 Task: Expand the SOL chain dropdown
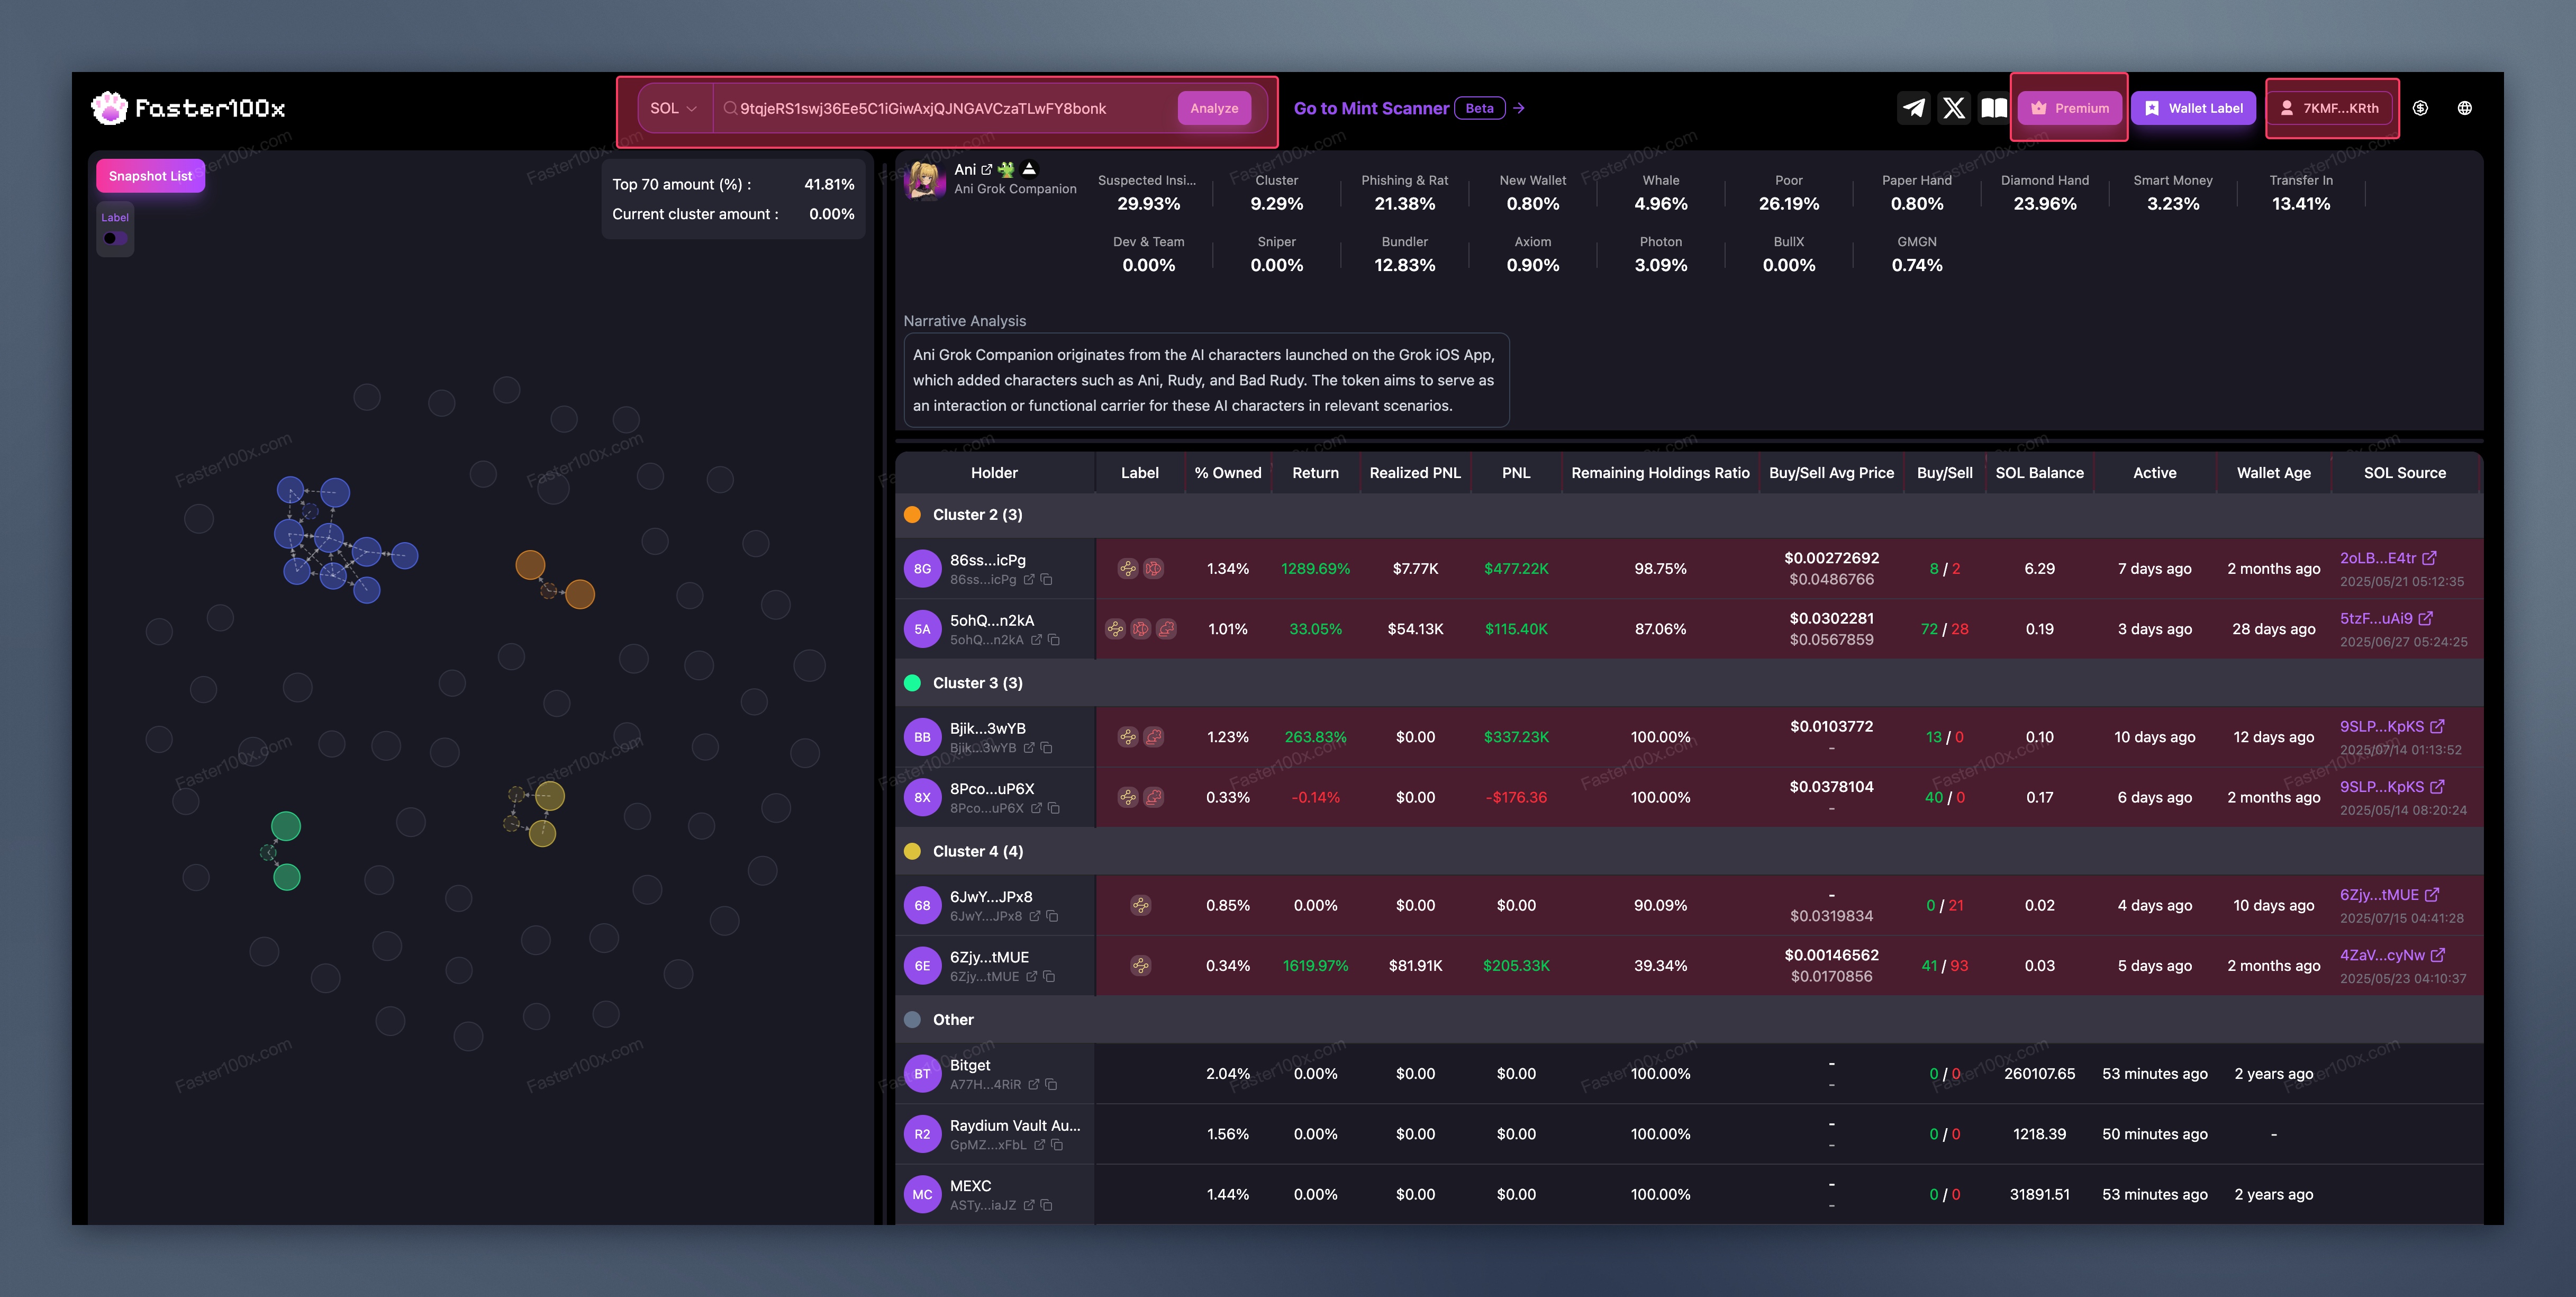(674, 108)
